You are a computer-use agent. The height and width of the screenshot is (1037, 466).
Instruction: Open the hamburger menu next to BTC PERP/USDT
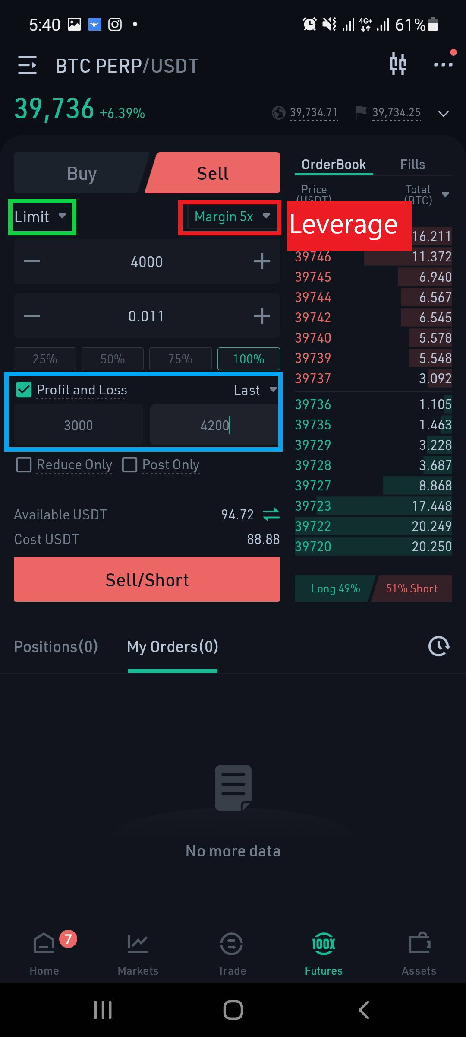[27, 65]
